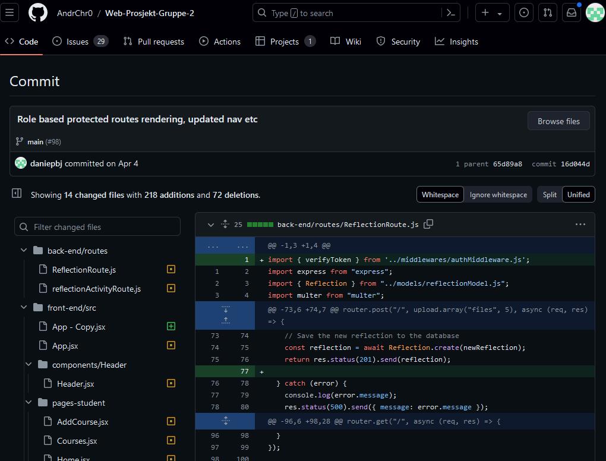Open reflectionActivityRoute.js in file tree
Screen dimensions: 606x461
[96, 289]
